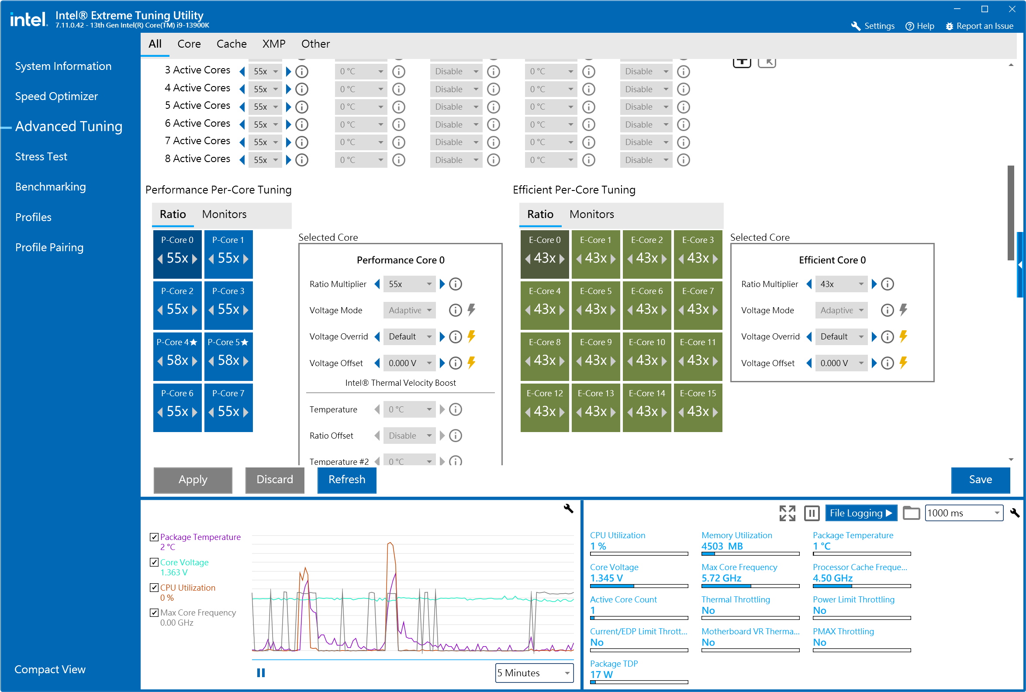
Task: Open 4 Active Cores ratio dropdown
Action: click(265, 89)
